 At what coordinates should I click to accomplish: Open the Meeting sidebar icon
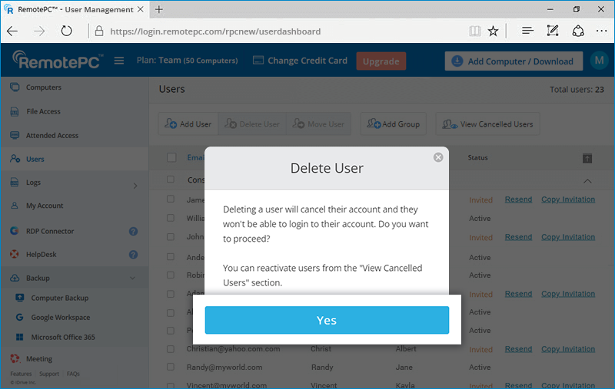pyautogui.click(x=15, y=359)
